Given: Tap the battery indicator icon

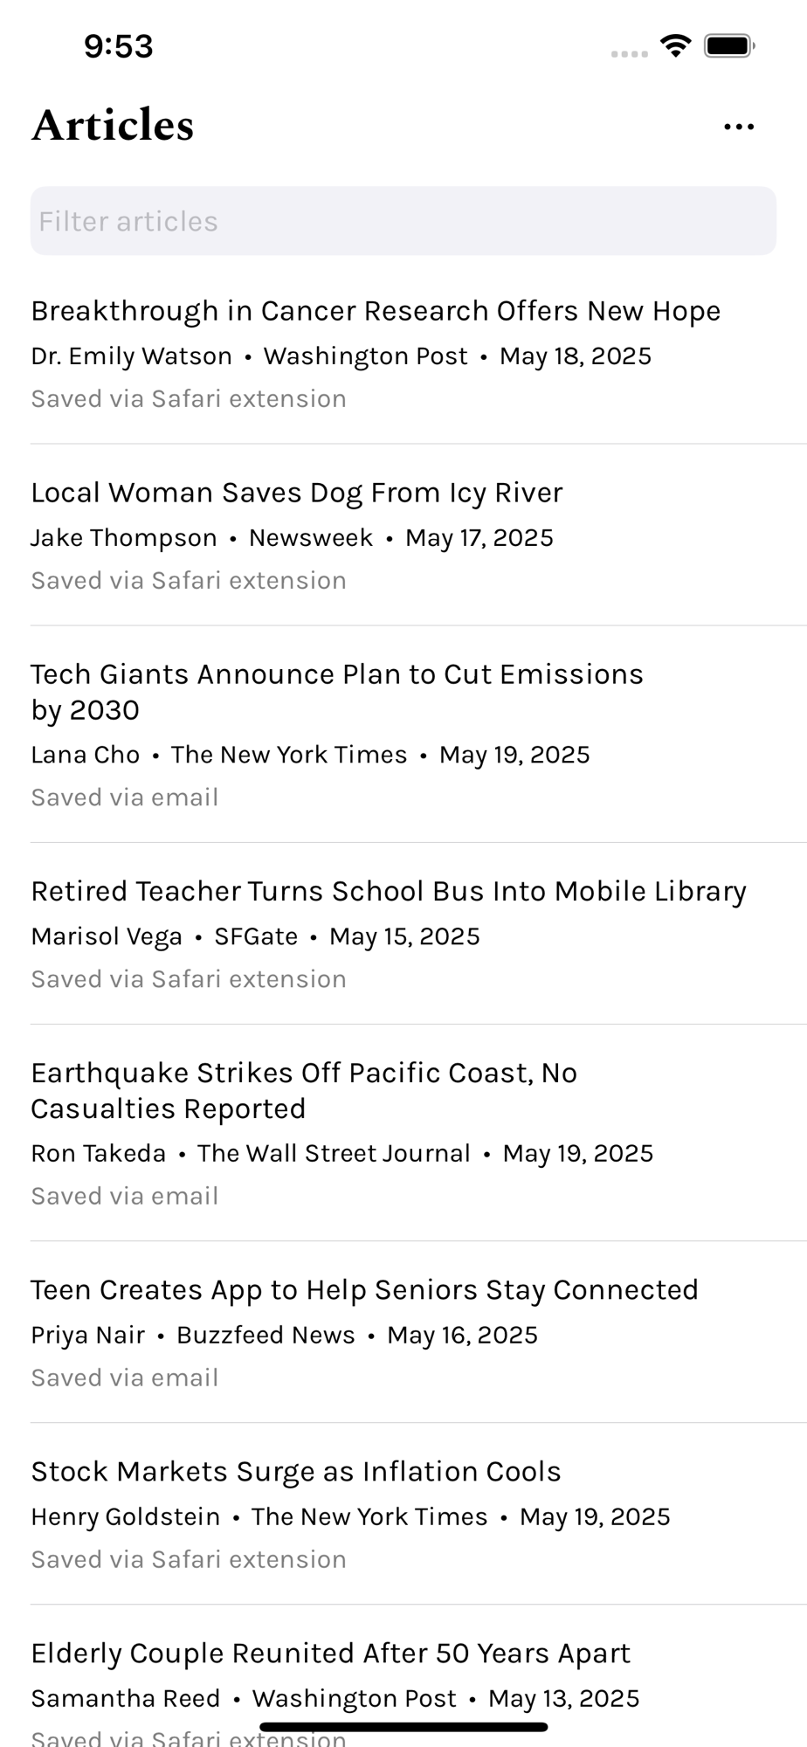Looking at the screenshot, I should pyautogui.click(x=729, y=45).
